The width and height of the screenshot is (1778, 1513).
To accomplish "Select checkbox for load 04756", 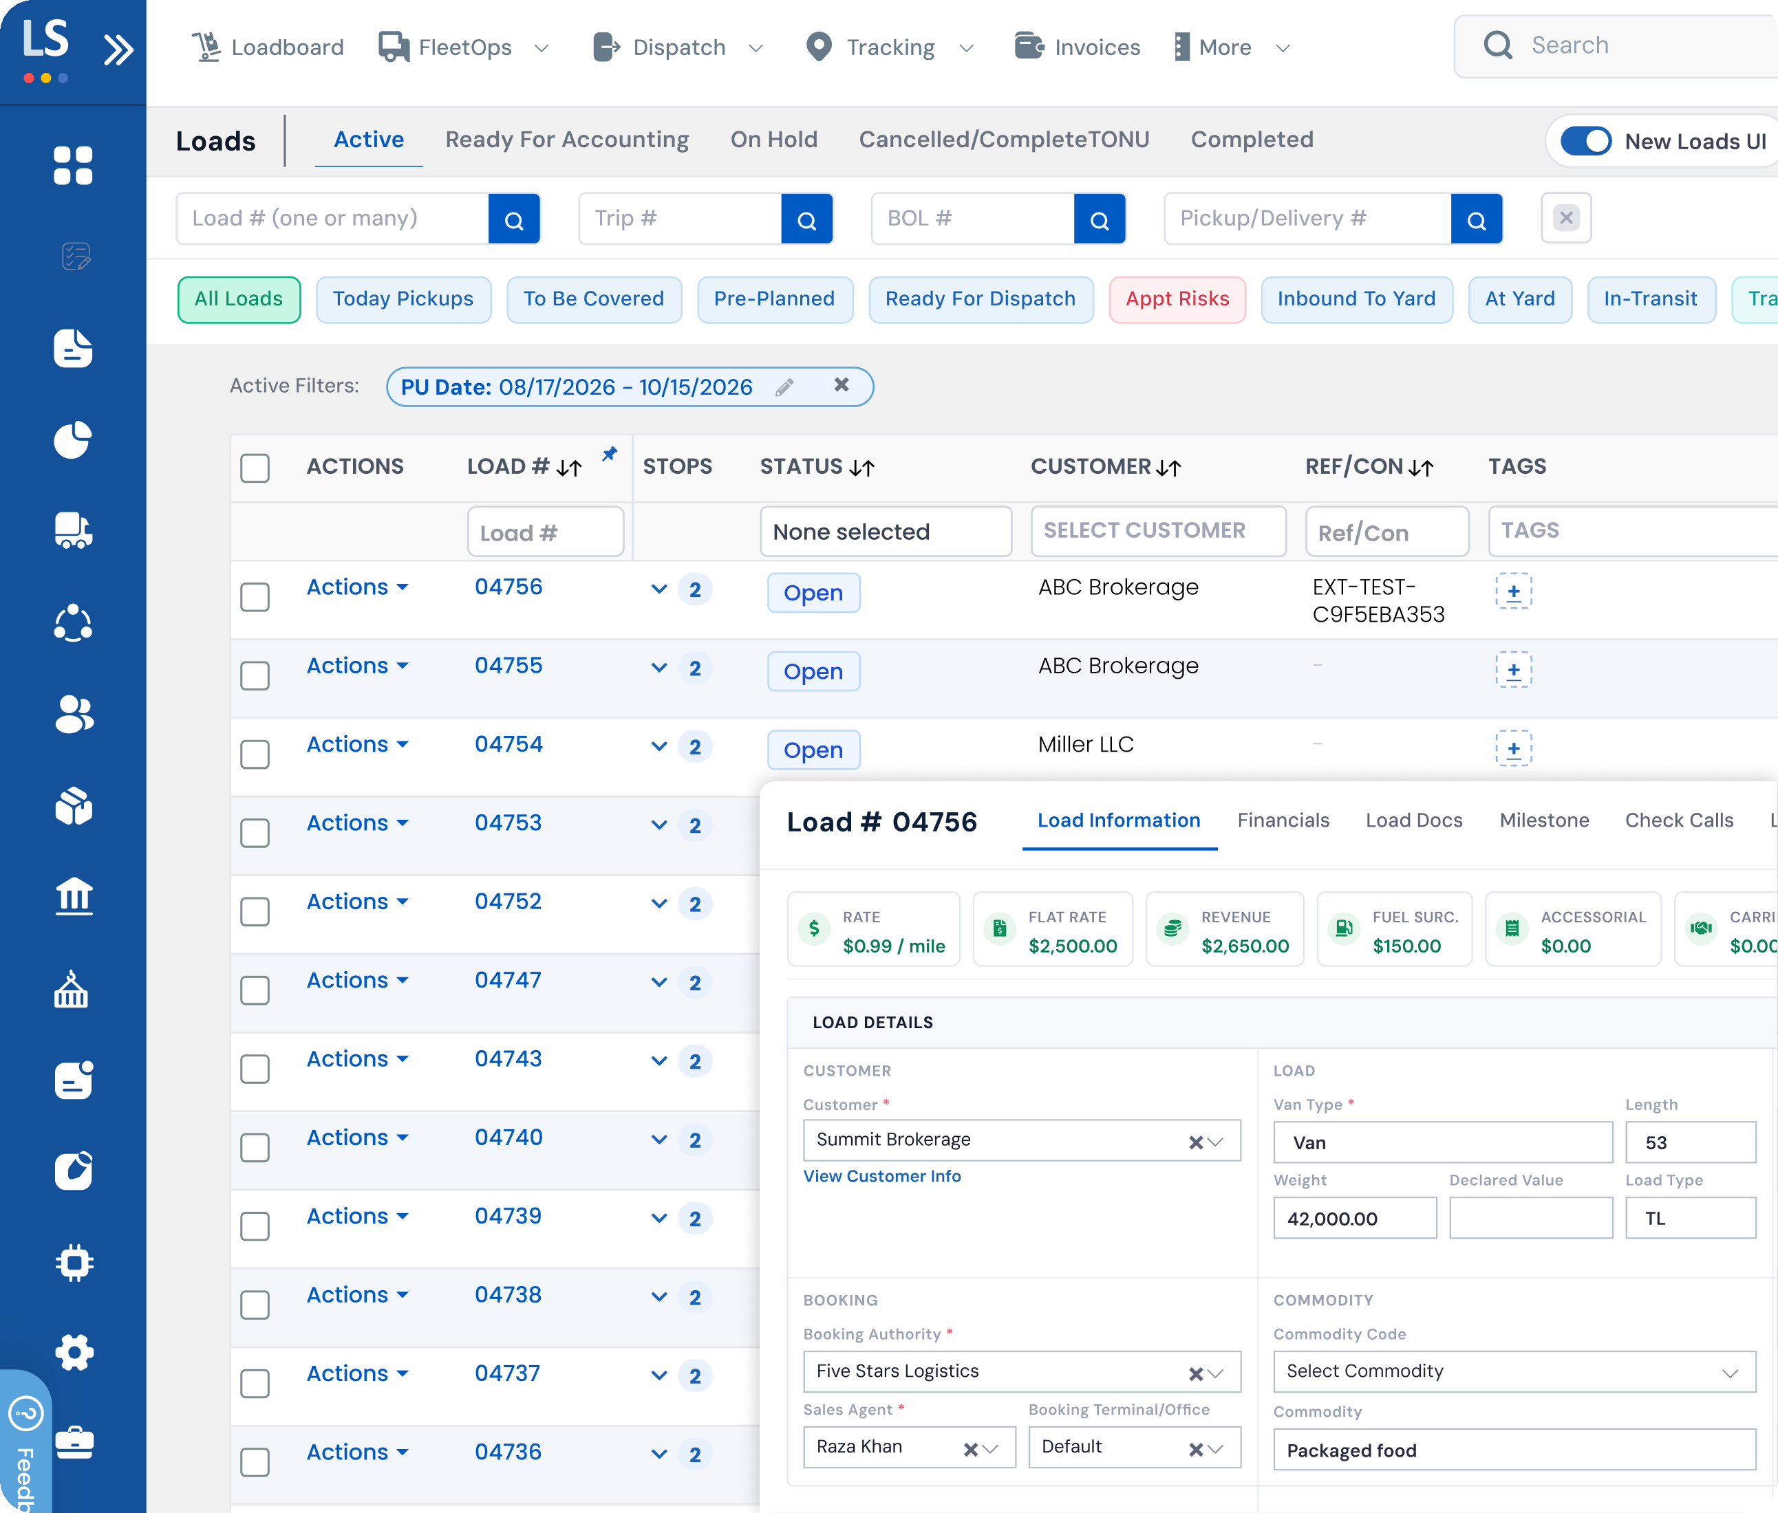I will (255, 597).
